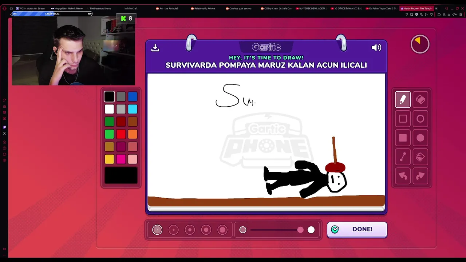Pick the dark blue color swatch
The height and width of the screenshot is (262, 466).
pyautogui.click(x=133, y=96)
